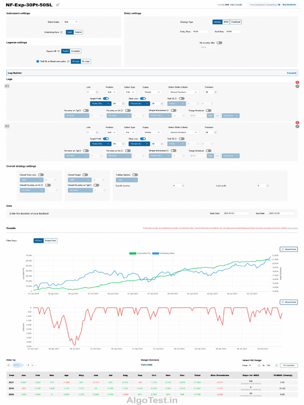The height and width of the screenshot is (405, 304).
Task: Open the info icon beside leg #1 Trail SL
Action: (176, 98)
